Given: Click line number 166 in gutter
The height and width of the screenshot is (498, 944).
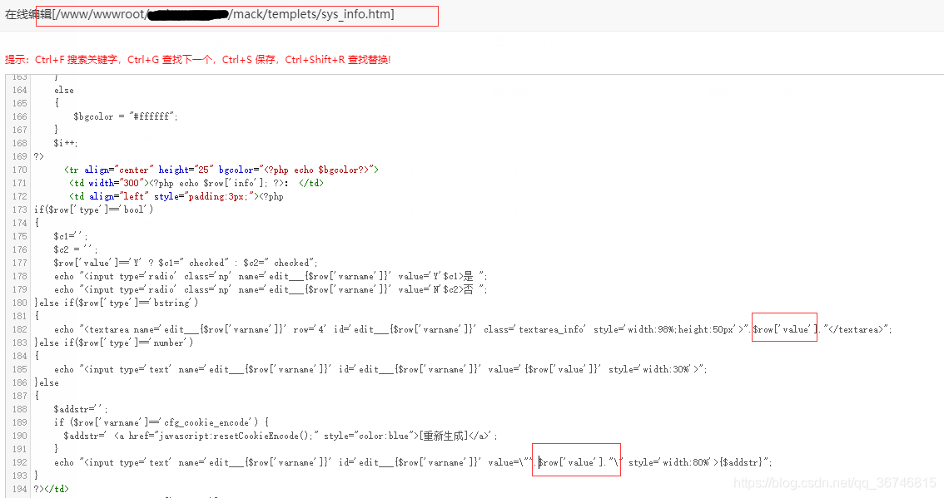Looking at the screenshot, I should tap(20, 116).
